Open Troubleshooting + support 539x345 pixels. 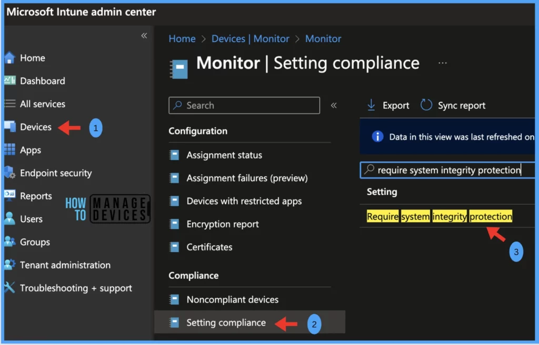tap(76, 288)
